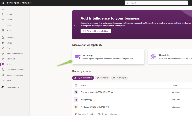Click the Flows icon
192x116 pixels.
click(3, 48)
